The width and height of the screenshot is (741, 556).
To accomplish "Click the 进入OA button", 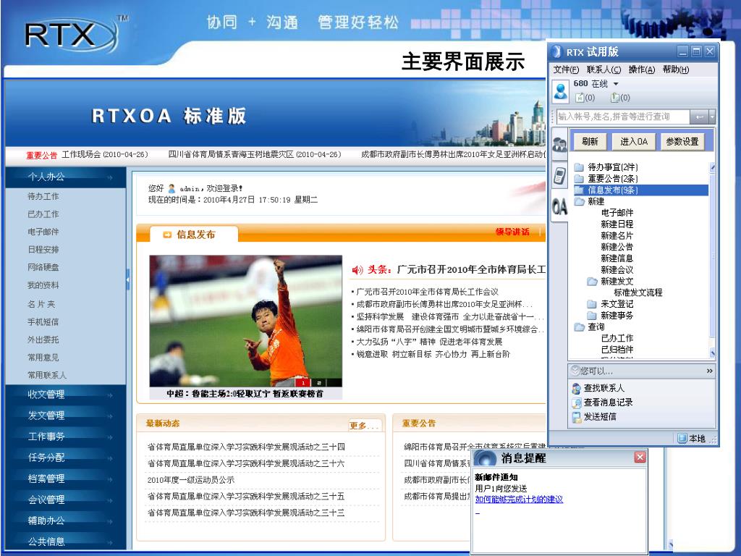I will (x=633, y=142).
